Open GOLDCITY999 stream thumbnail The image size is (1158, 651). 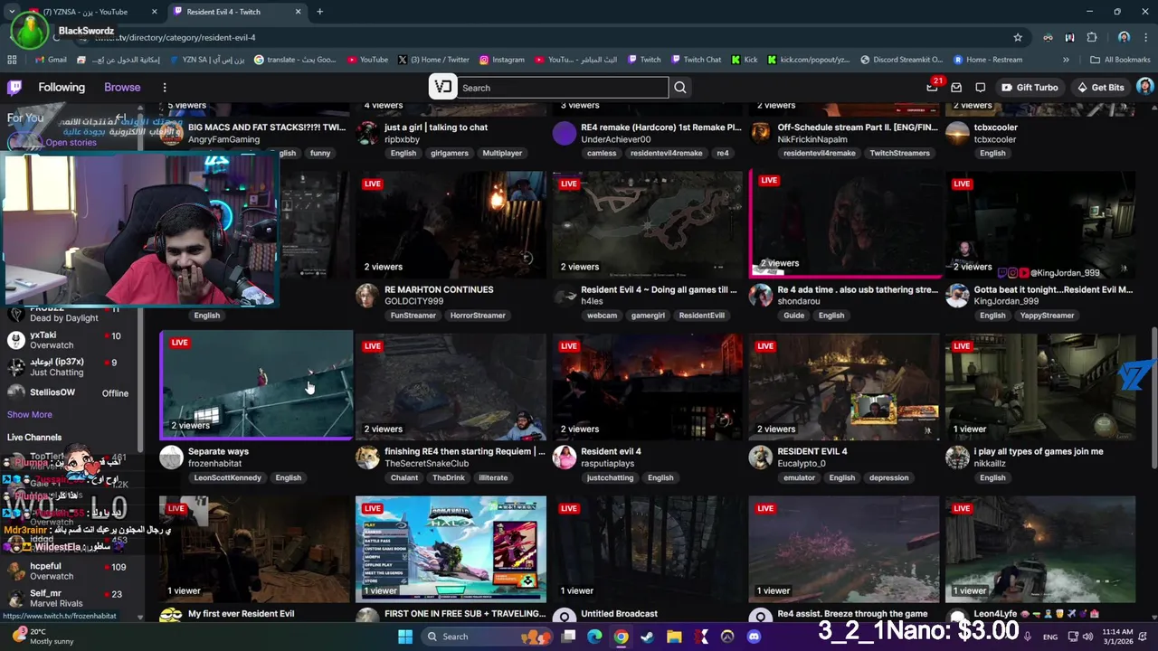point(451,224)
